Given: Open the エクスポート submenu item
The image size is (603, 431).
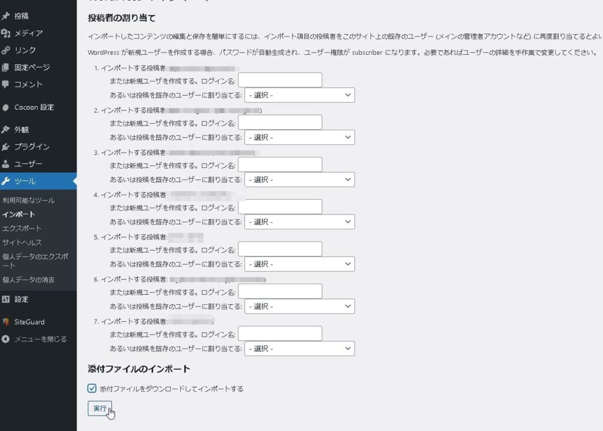Looking at the screenshot, I should [x=22, y=228].
